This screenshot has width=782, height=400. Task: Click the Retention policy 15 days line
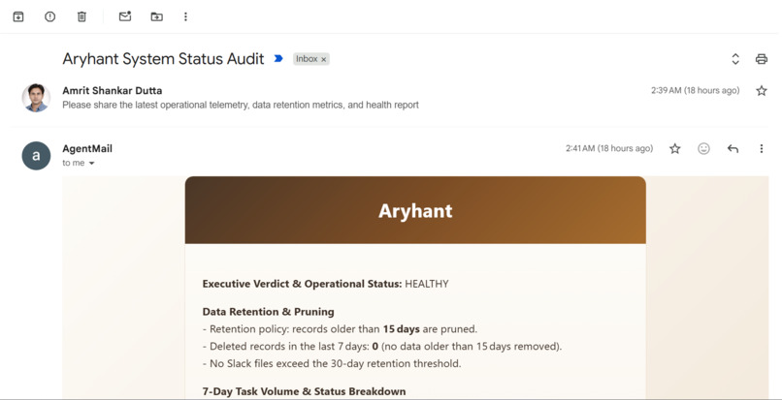click(x=341, y=329)
